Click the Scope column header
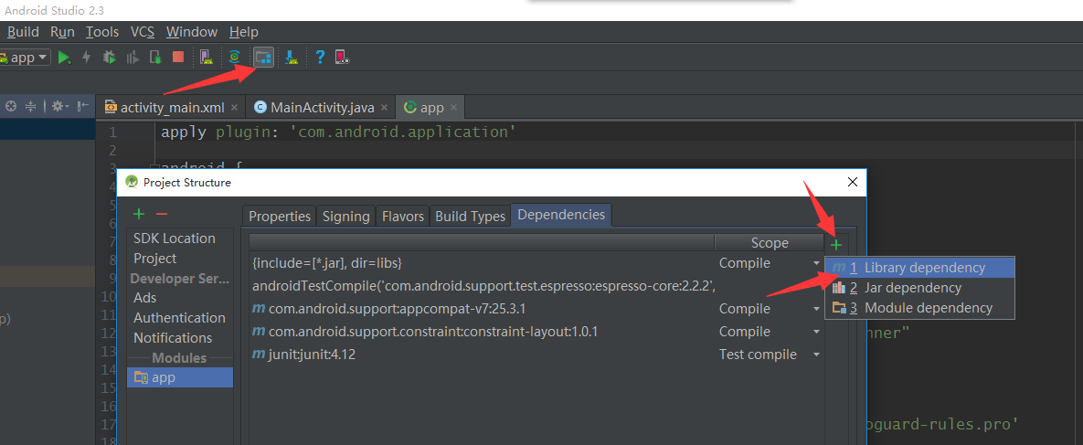This screenshot has width=1083, height=445. click(x=770, y=242)
